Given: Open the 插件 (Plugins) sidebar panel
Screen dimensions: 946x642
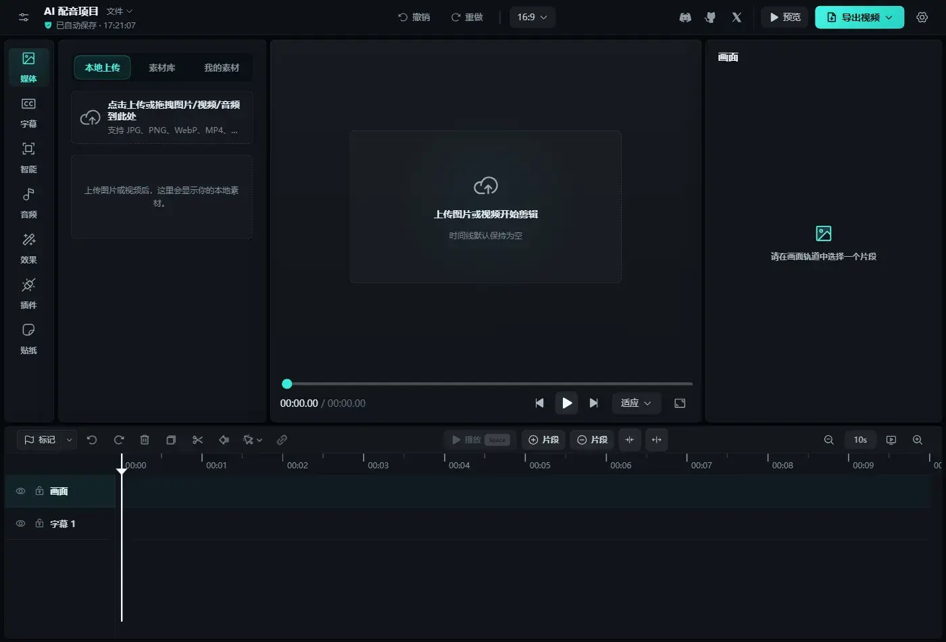Looking at the screenshot, I should click(28, 293).
